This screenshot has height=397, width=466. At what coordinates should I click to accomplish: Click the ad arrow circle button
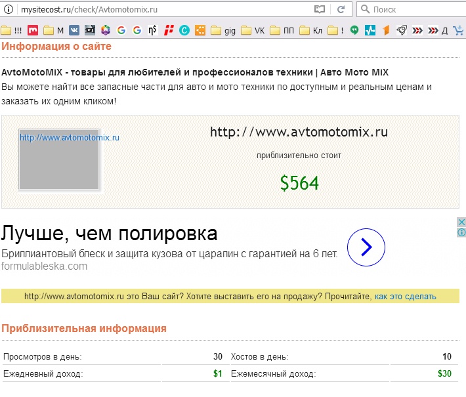[366, 247]
